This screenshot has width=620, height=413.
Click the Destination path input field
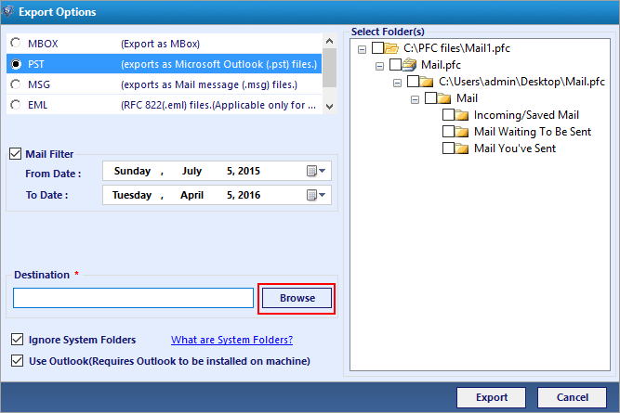click(133, 298)
